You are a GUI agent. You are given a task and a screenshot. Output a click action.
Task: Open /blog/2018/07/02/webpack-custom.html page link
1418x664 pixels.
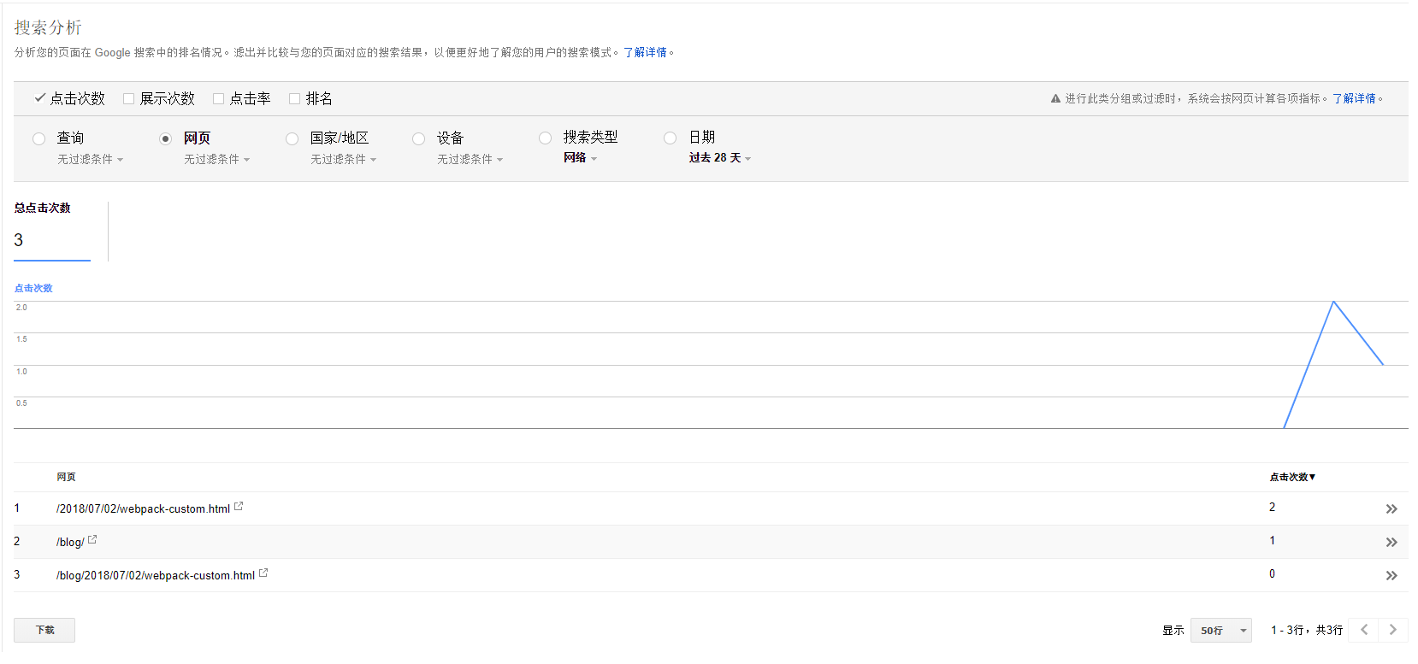pos(156,575)
